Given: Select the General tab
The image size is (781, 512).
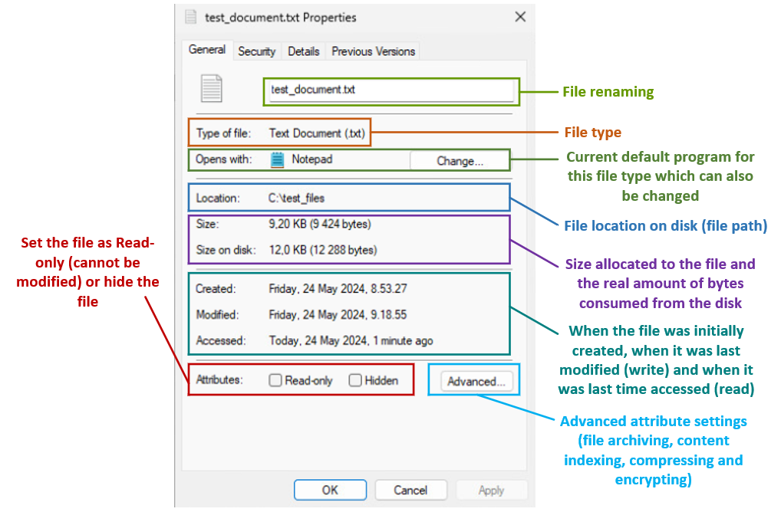Looking at the screenshot, I should (x=206, y=50).
